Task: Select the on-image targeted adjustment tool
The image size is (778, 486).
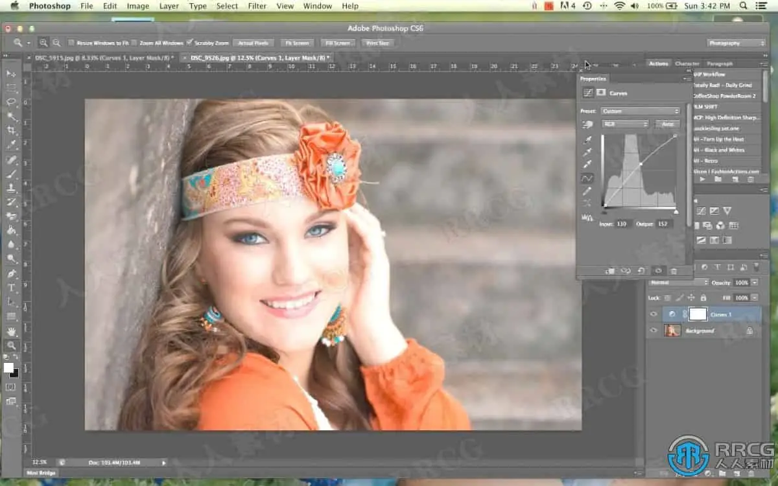Action: pyautogui.click(x=587, y=124)
